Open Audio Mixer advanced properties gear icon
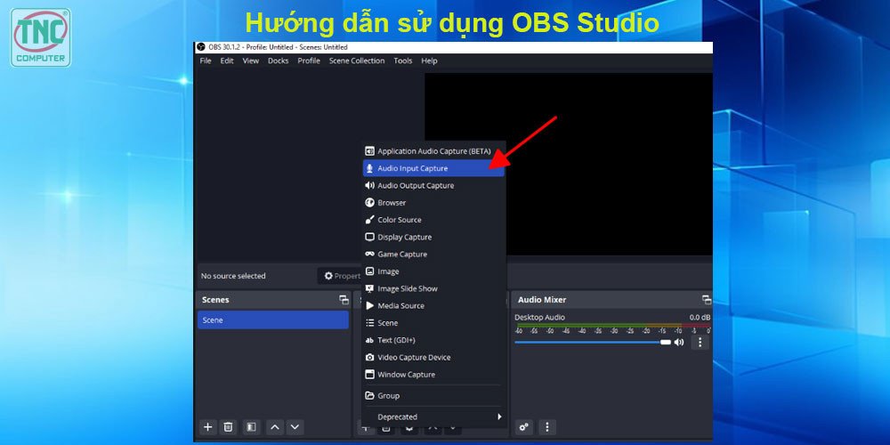Image resolution: width=890 pixels, height=445 pixels. pos(524,427)
